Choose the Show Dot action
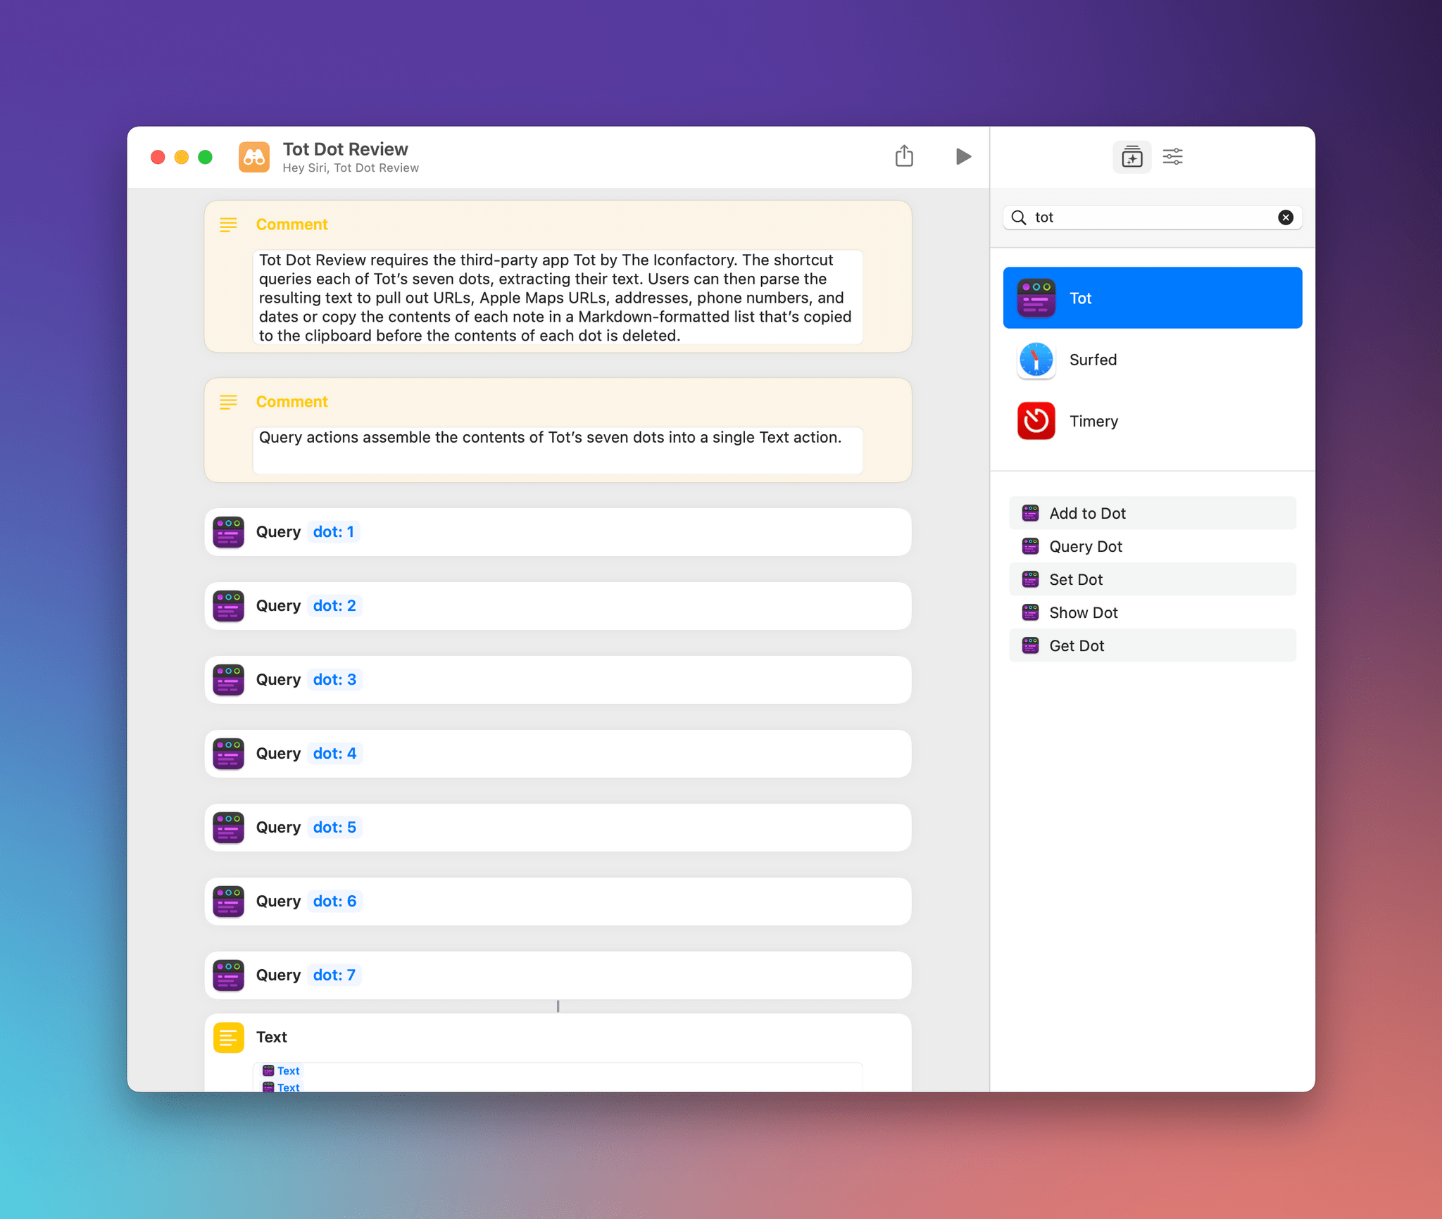 (1153, 612)
